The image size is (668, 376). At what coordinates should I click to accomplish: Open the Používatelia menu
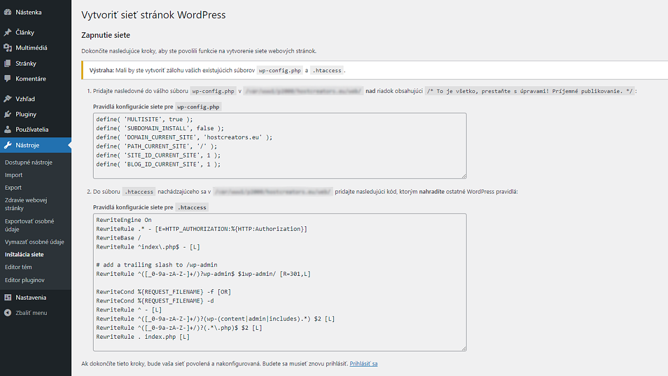pos(36,130)
